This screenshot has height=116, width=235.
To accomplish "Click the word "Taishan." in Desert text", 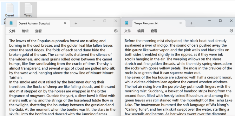I will tap(16, 78).
